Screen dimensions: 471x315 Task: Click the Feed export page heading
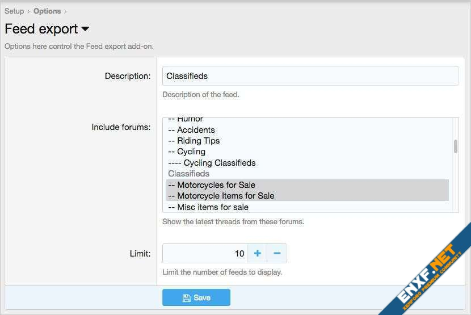[x=41, y=28]
